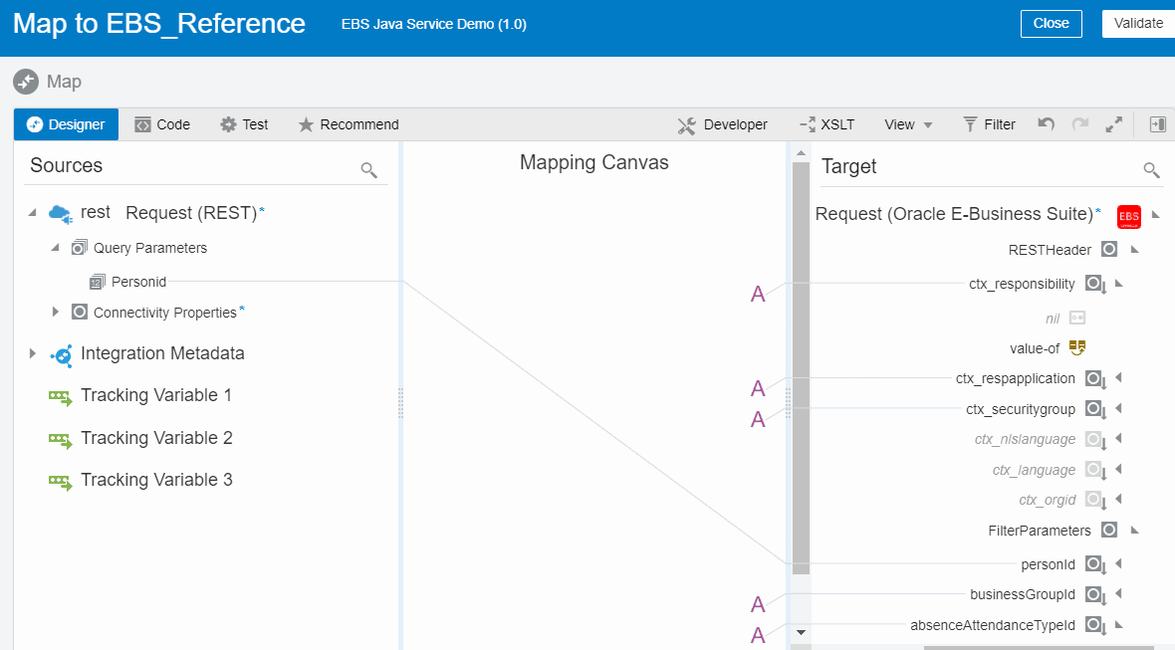Toggle the REST cloud source node icon
The width and height of the screenshot is (1175, 650).
tap(58, 212)
